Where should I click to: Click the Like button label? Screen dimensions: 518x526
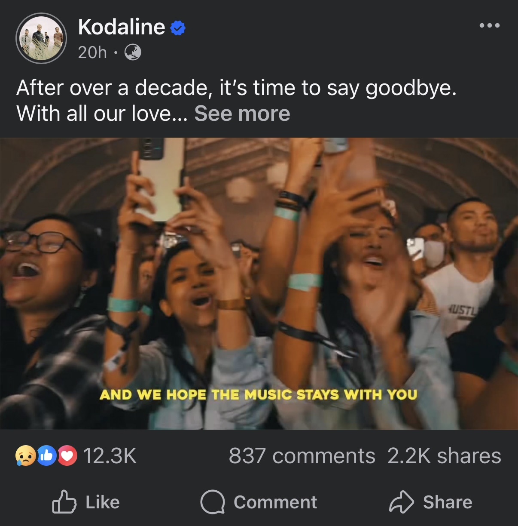[x=103, y=502]
